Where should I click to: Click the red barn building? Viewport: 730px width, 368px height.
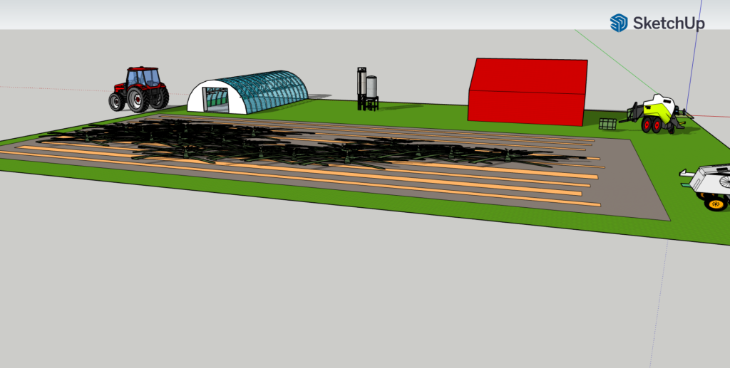(528, 92)
